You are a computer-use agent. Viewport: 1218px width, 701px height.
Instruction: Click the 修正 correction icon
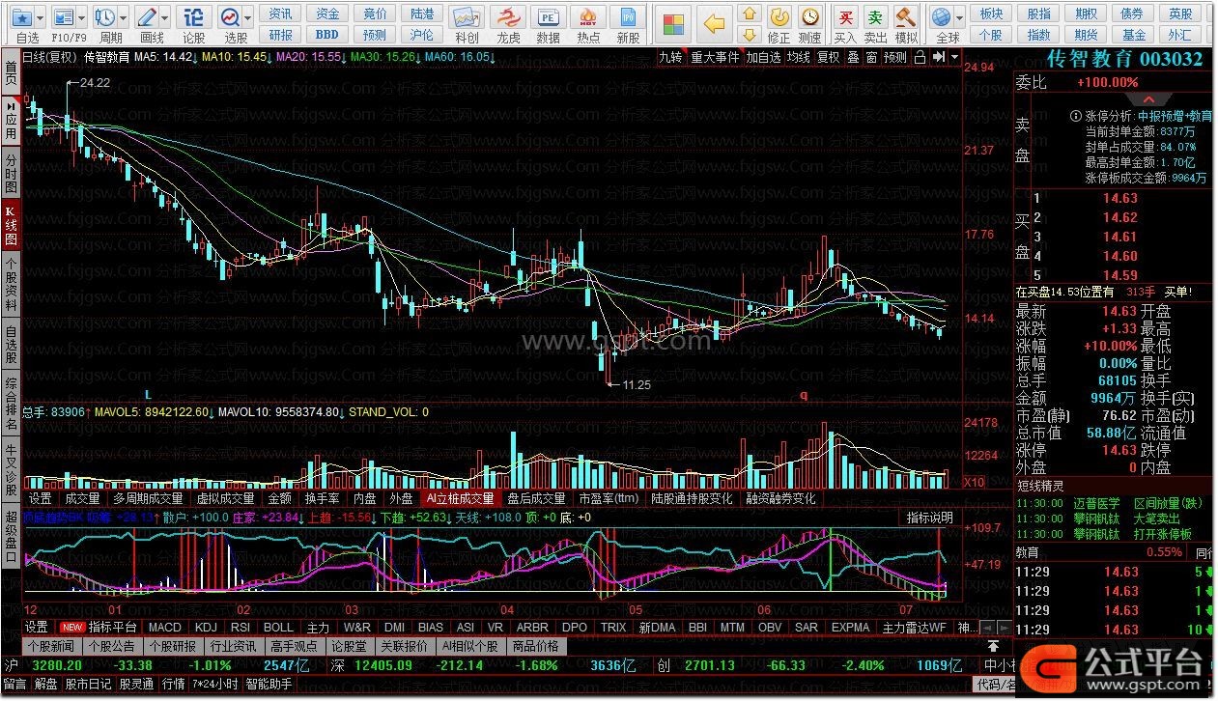pos(779,16)
